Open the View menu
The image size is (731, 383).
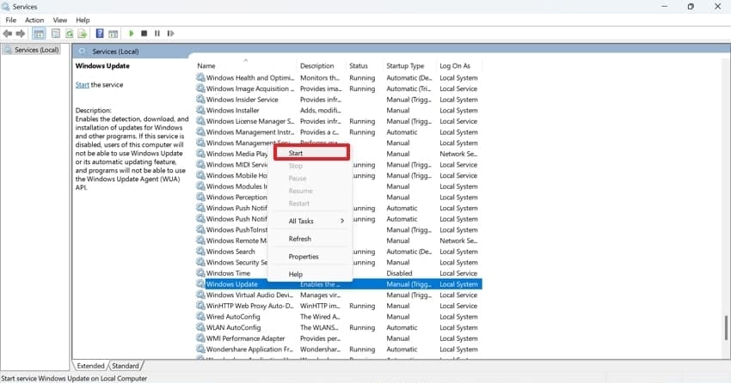pyautogui.click(x=59, y=20)
